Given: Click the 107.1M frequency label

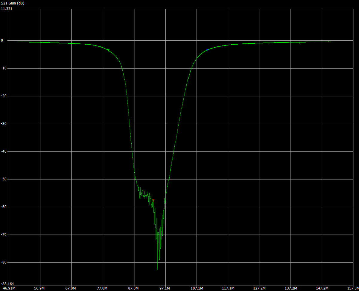Looking at the screenshot, I should (x=197, y=288).
